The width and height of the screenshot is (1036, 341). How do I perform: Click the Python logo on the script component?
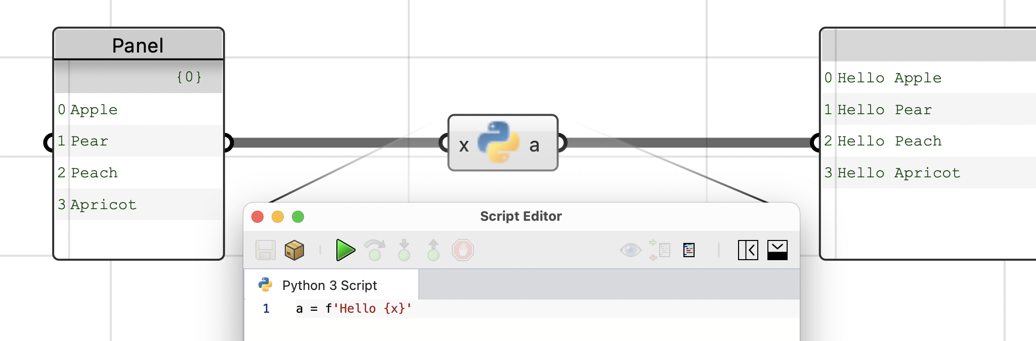498,142
